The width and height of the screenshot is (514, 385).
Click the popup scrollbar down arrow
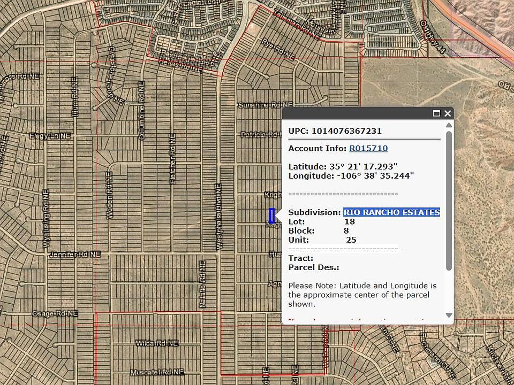(449, 315)
